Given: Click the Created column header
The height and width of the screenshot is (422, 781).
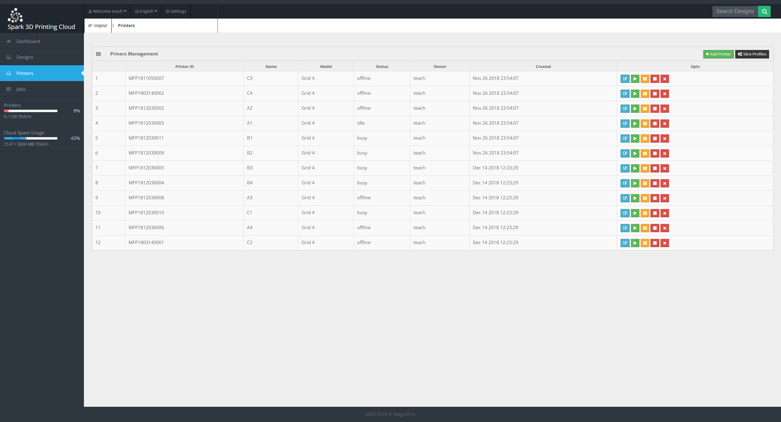Looking at the screenshot, I should tap(543, 66).
